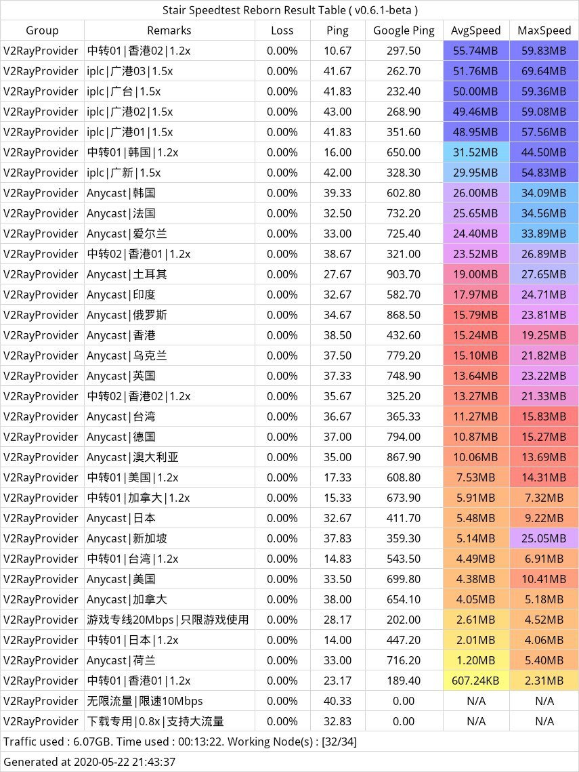The height and width of the screenshot is (772, 579).
Task: Click the remark '中转01|台湾|1.2x'
Action: [x=133, y=558]
